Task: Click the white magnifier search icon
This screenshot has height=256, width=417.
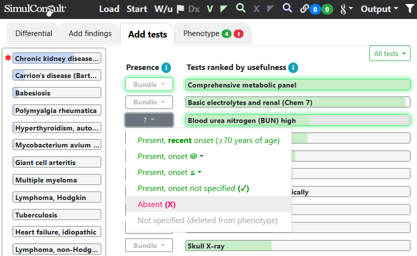Action: [x=287, y=8]
